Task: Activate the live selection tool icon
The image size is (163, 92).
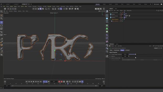Action: [x=2, y=15]
